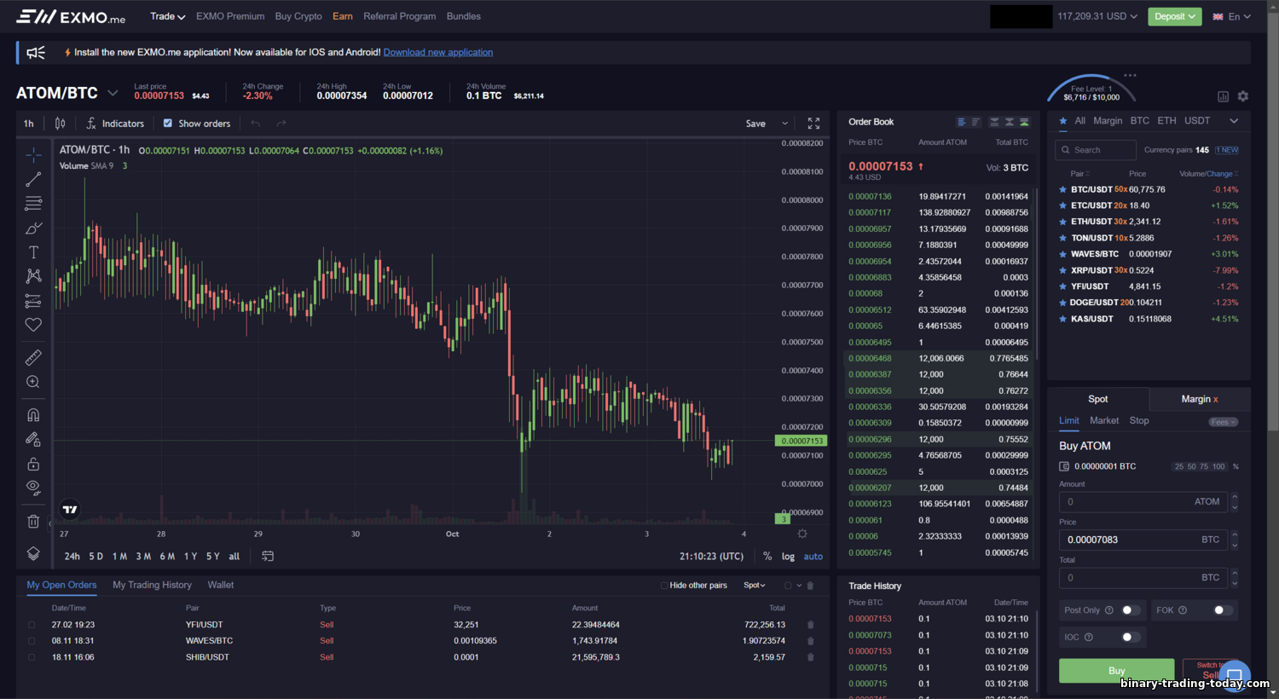This screenshot has width=1279, height=699.
Task: Switch to My Trading History tab
Action: [152, 585]
